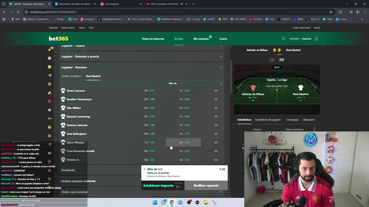The image size is (369, 207).
Task: Select red cricket ball icon in sidebar
Action: pyautogui.click(x=50, y=101)
